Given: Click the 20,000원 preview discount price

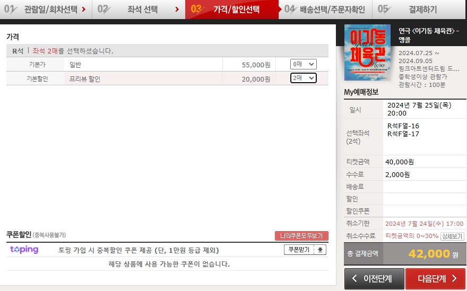Looking at the screenshot, I should tap(256, 79).
